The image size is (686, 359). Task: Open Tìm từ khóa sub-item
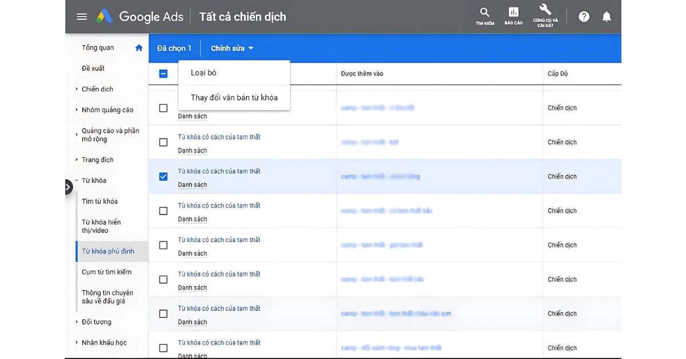pos(99,201)
